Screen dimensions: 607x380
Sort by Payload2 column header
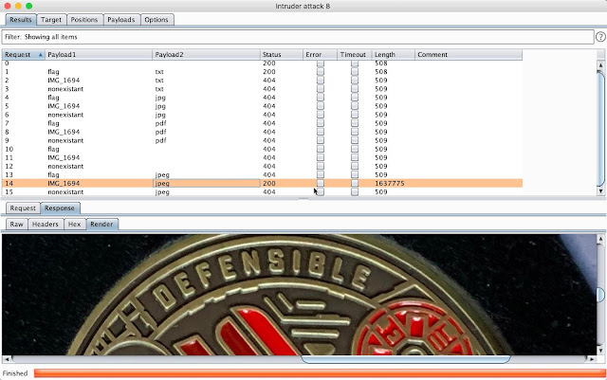tap(207, 55)
